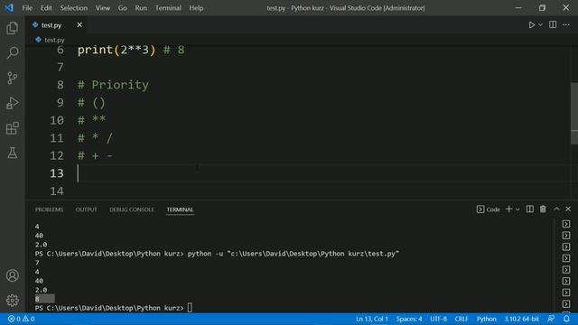Expand the new terminal profile dropdown
Image resolution: width=578 pixels, height=325 pixels.
[517, 209]
